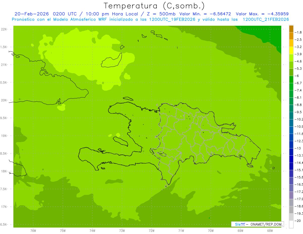Click the "73W" longitude label
Image resolution: width=303 pixels, height=234 pixels.
click(x=122, y=231)
